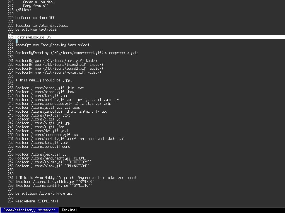This screenshot has height=213, width=285.
Task: Select the AddIconByEncoding compressed.gif line
Action: [x=77, y=53]
